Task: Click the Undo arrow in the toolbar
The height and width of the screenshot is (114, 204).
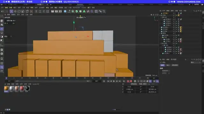Action: (x=3, y=11)
